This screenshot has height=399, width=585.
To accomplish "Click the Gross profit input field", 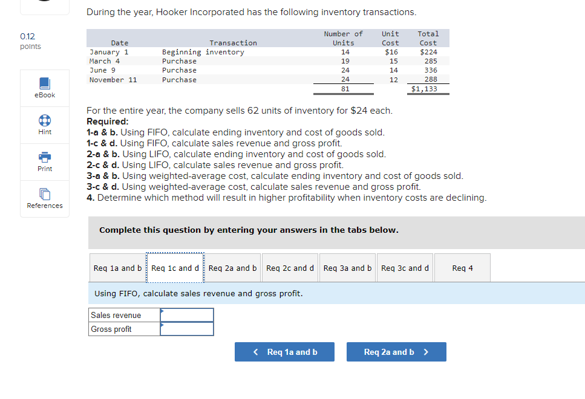I will 187,329.
